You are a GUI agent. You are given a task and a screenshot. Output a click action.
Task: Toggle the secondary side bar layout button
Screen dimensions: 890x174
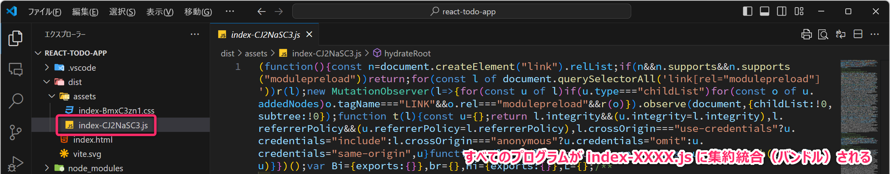pos(782,12)
